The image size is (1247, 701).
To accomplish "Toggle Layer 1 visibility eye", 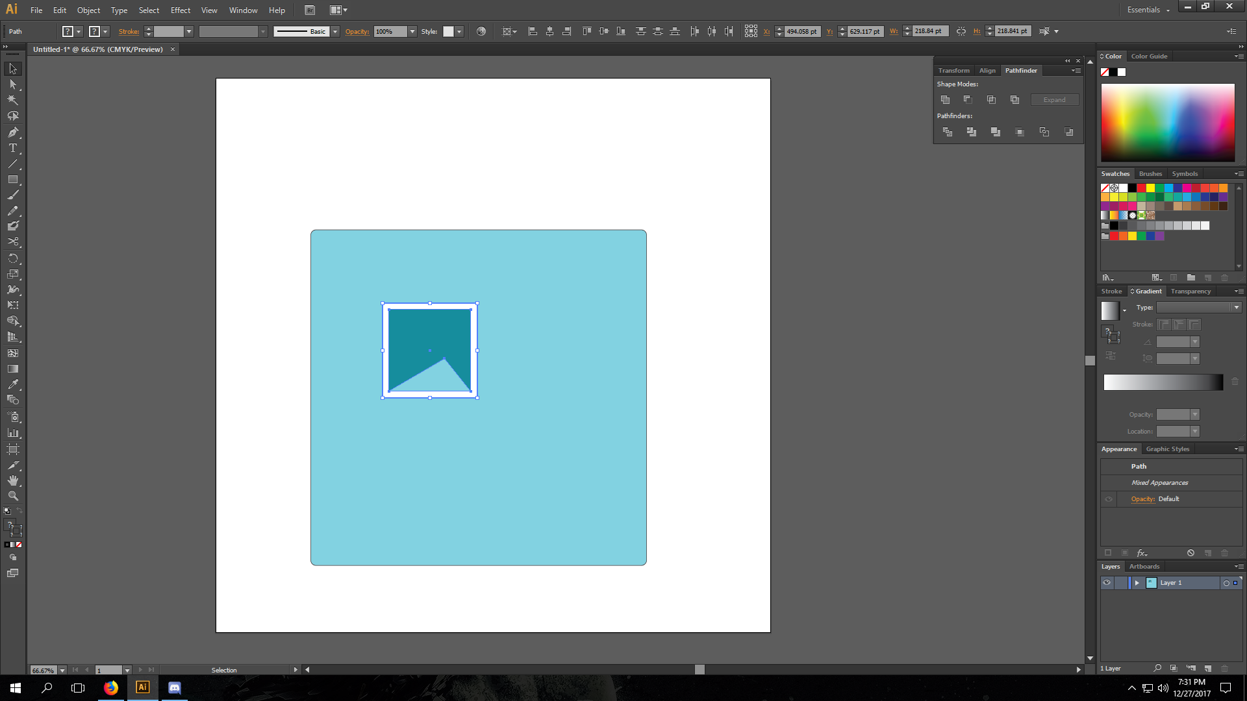I will click(x=1107, y=583).
